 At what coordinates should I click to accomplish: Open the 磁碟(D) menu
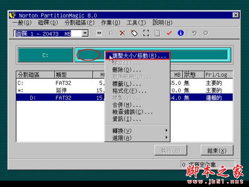(48, 22)
